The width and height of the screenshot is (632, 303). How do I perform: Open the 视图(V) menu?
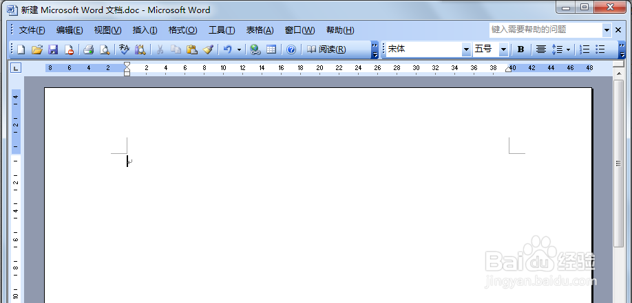[x=107, y=30]
